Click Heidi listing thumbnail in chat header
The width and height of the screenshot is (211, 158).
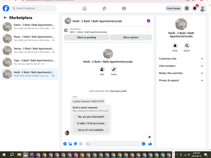point(68,21)
